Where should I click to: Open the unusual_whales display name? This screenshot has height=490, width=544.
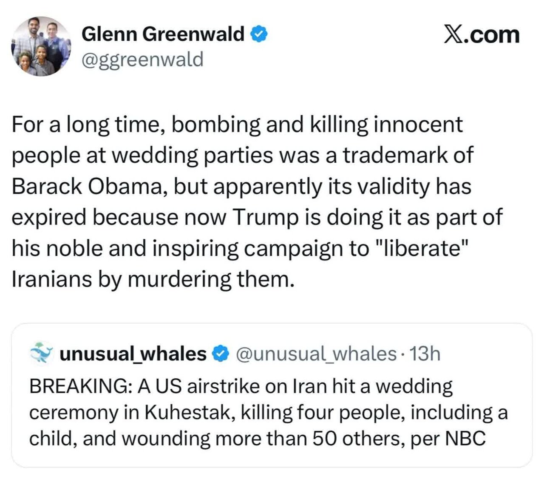pos(133,354)
